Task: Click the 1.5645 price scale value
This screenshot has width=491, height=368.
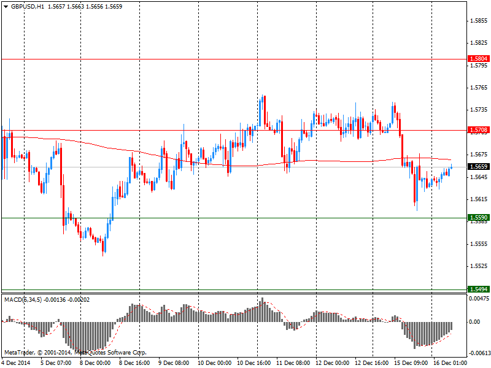Action: click(479, 177)
